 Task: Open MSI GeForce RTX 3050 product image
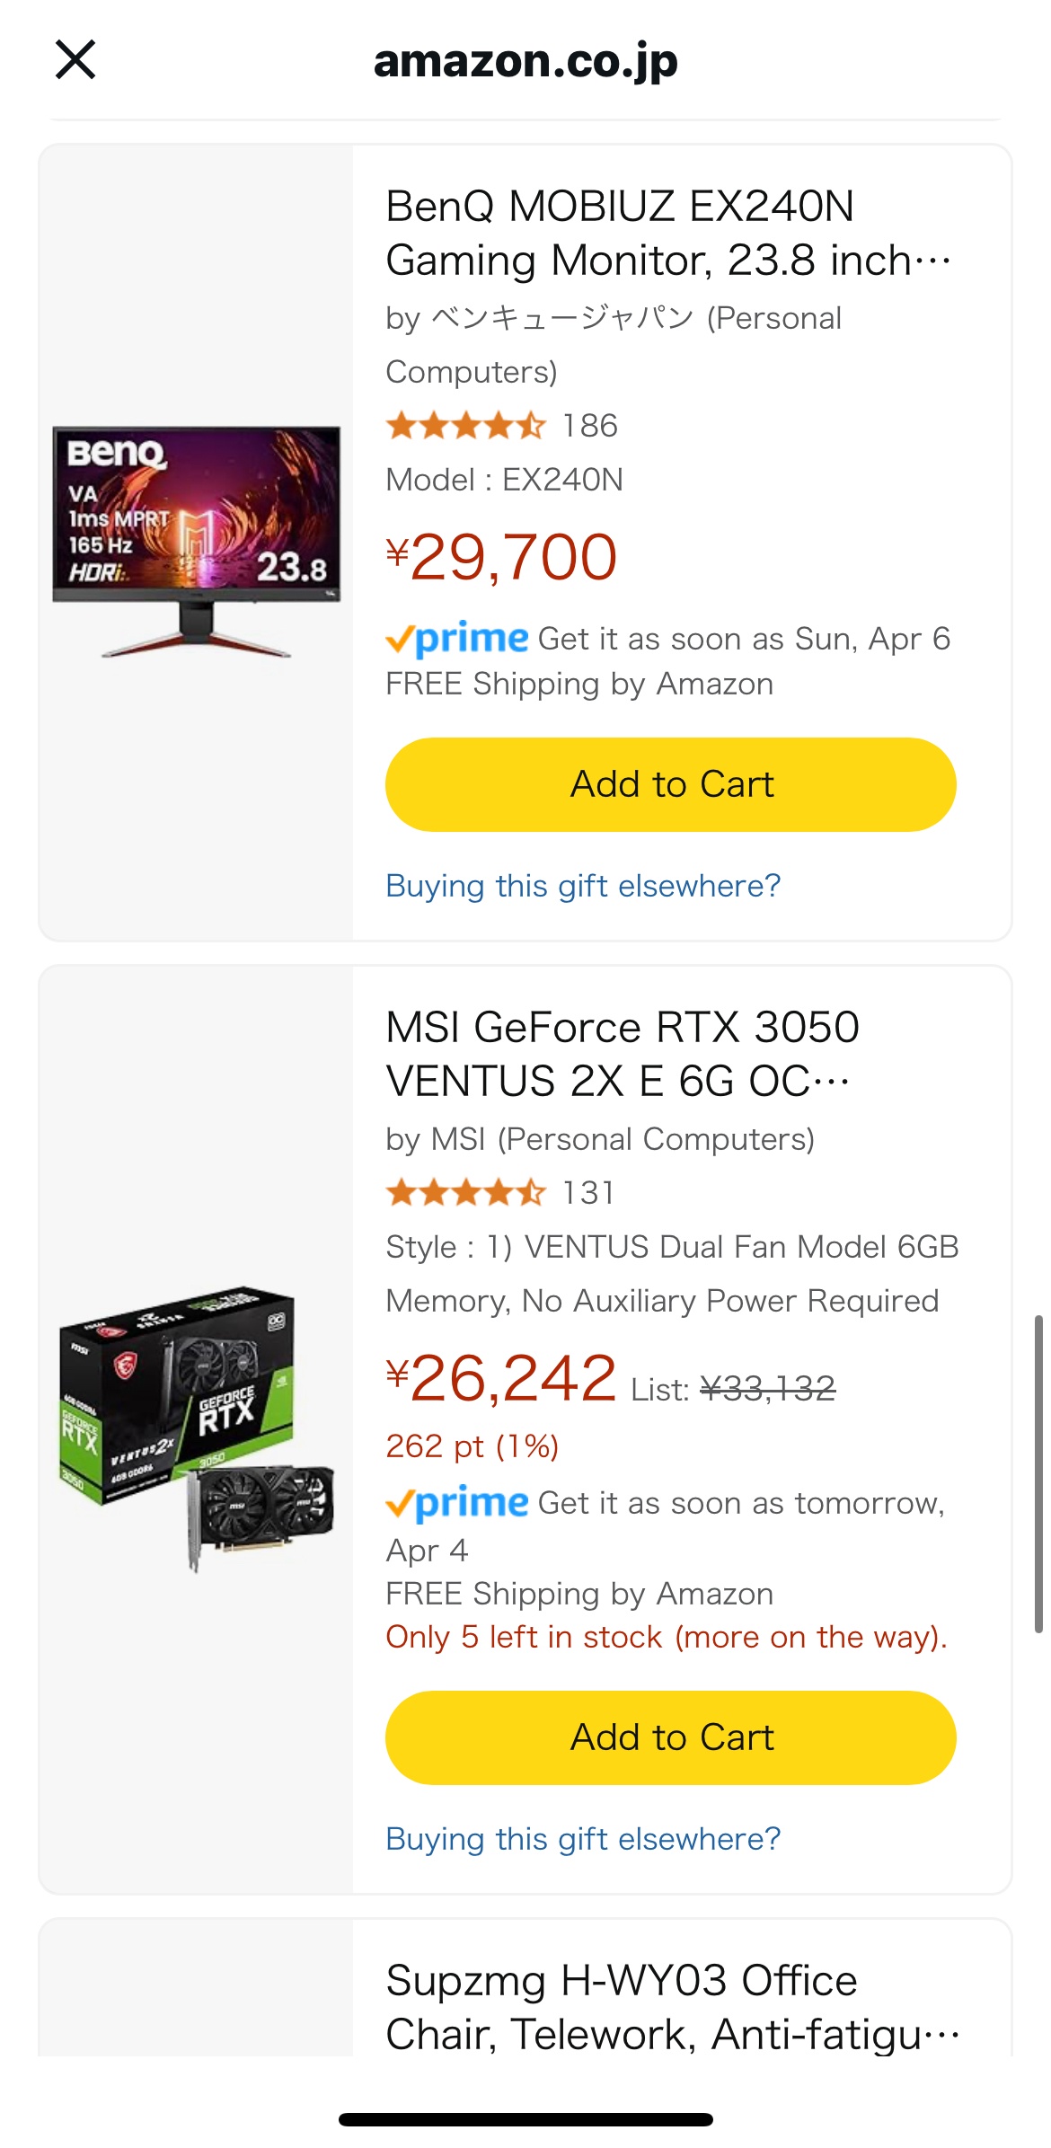pos(197,1428)
